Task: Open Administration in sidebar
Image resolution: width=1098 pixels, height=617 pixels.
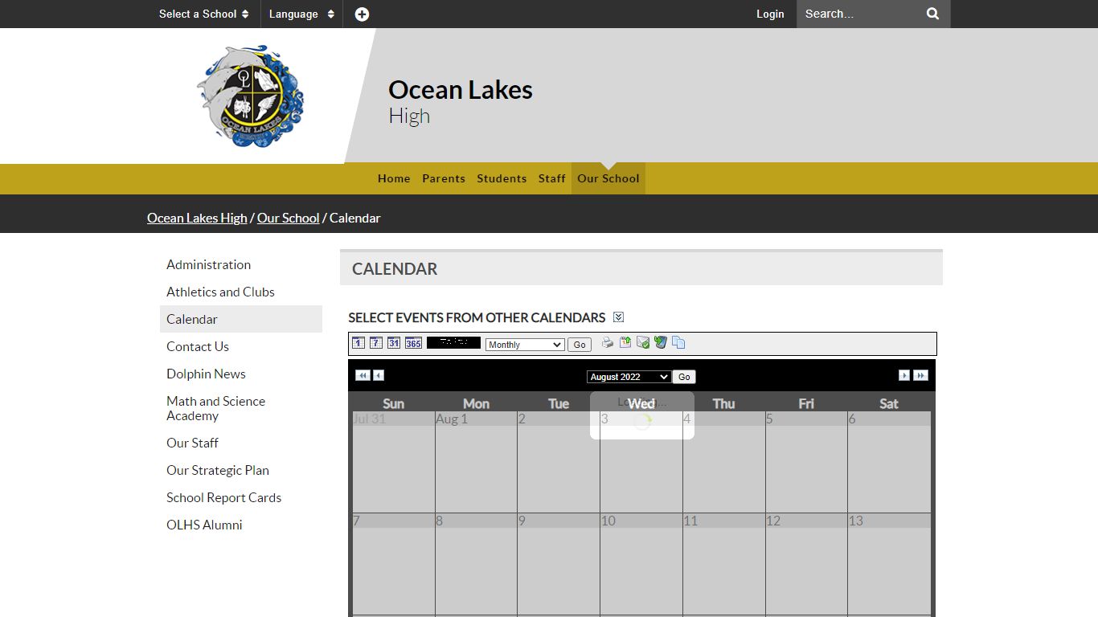Action: tap(241, 264)
